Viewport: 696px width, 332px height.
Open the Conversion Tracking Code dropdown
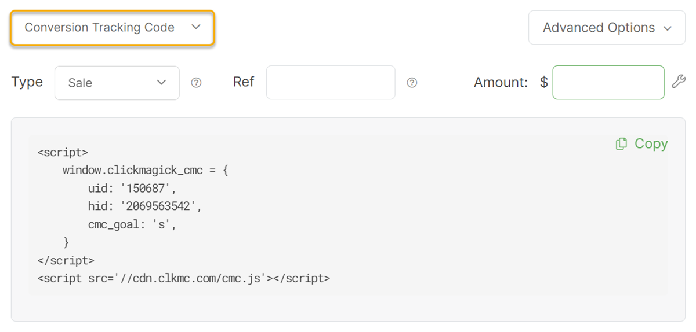(113, 28)
